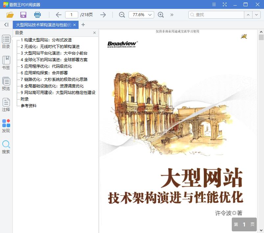Expand the extra toolbar tools chevron
The height and width of the screenshot is (233, 264).
point(172,15)
